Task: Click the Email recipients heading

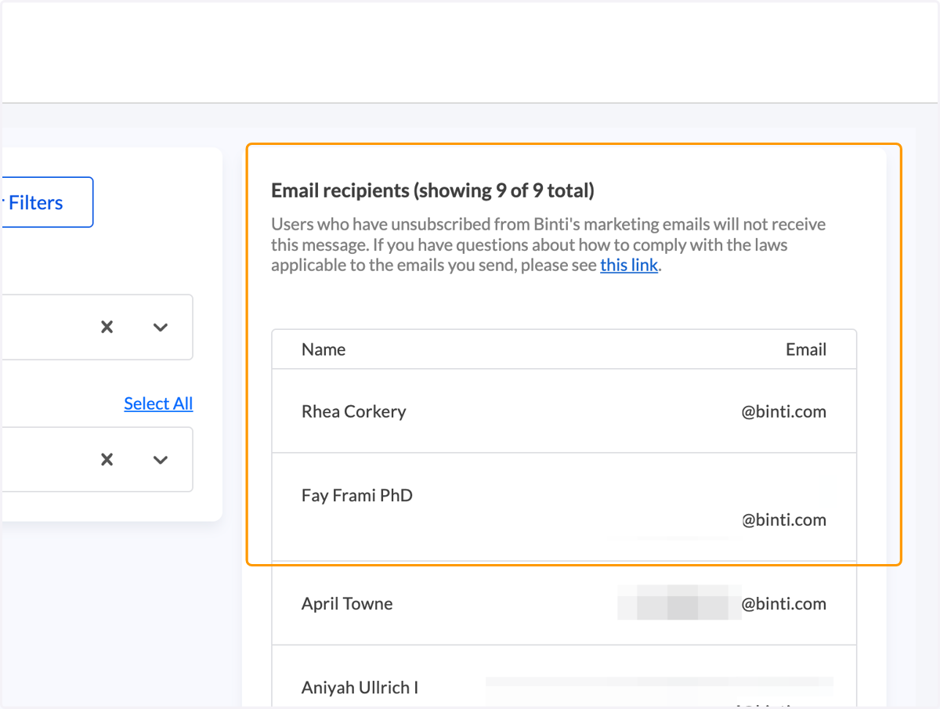Action: (x=432, y=190)
